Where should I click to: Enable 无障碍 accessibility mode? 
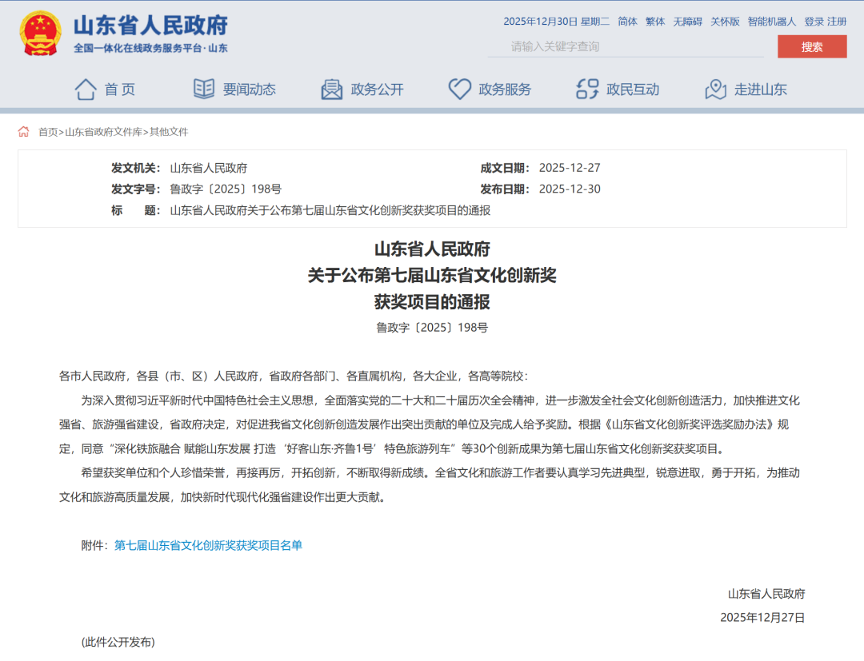tap(688, 22)
